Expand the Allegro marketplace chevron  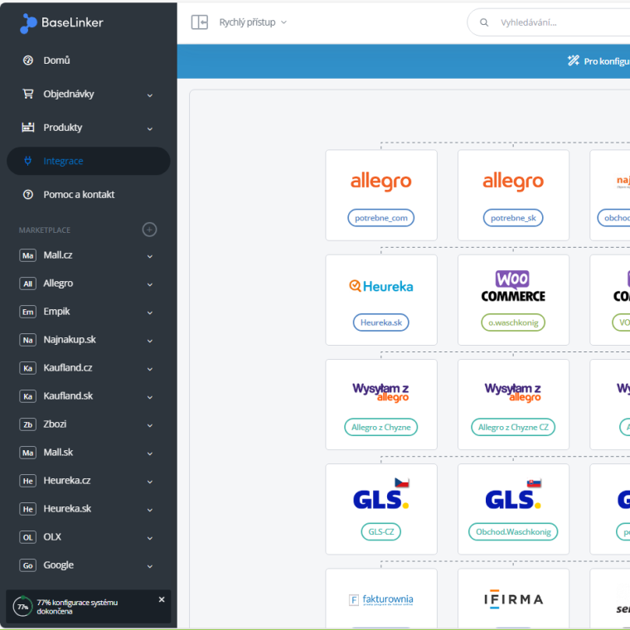coord(150,284)
